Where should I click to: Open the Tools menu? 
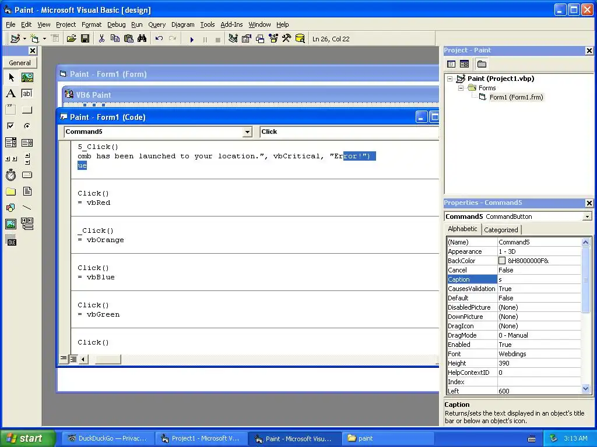(208, 24)
